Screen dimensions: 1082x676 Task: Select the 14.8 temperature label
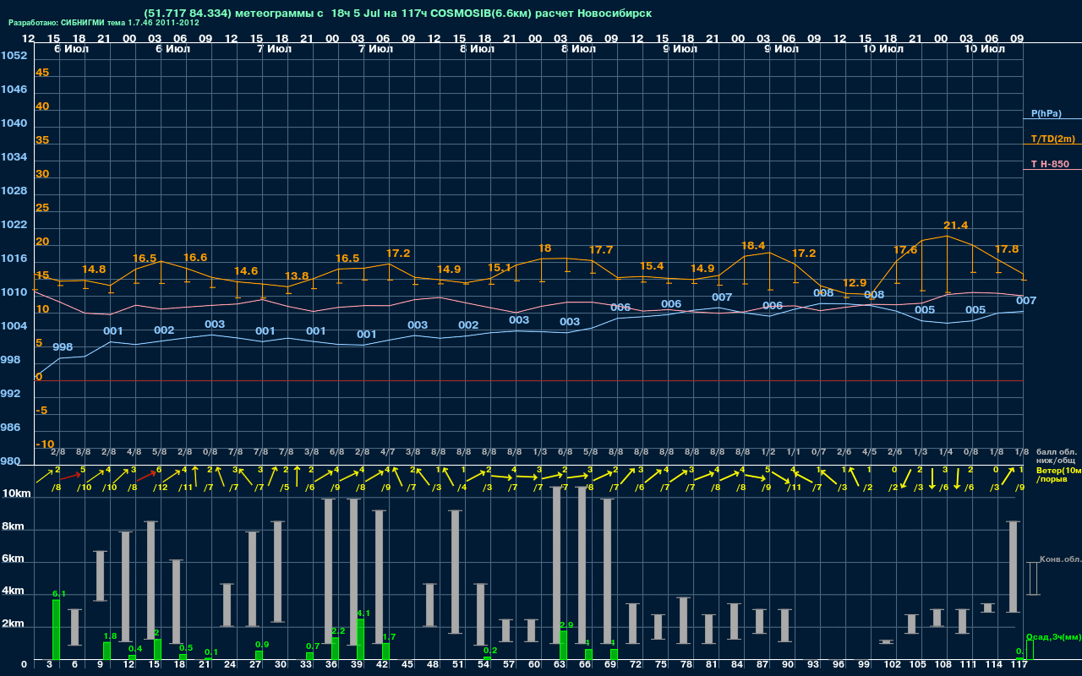point(94,270)
